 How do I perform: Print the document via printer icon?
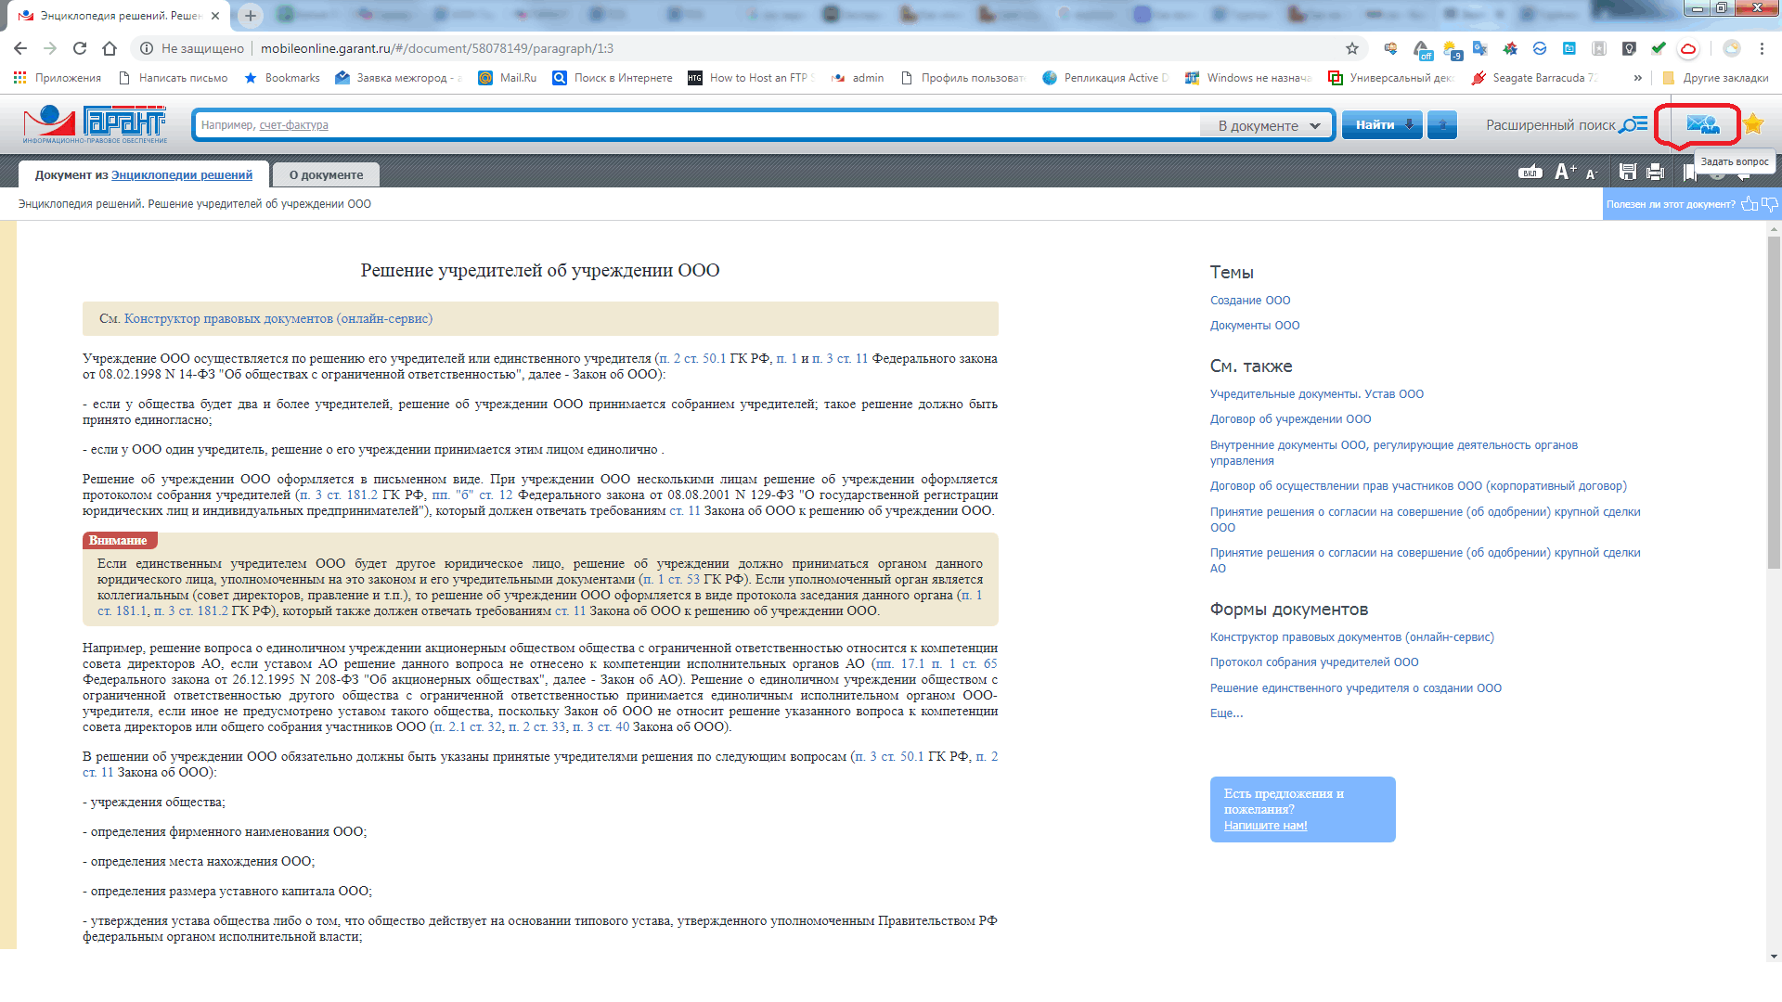[x=1655, y=172]
